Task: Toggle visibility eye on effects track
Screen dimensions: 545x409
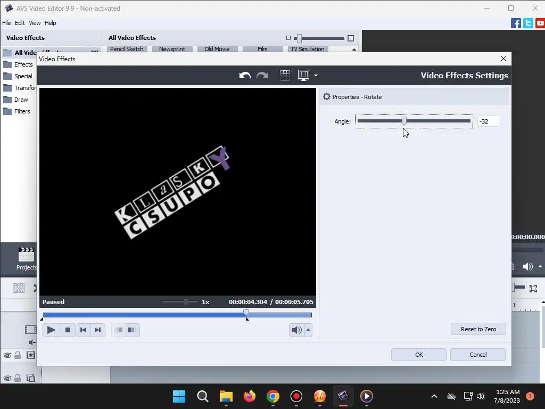Action: (x=7, y=355)
